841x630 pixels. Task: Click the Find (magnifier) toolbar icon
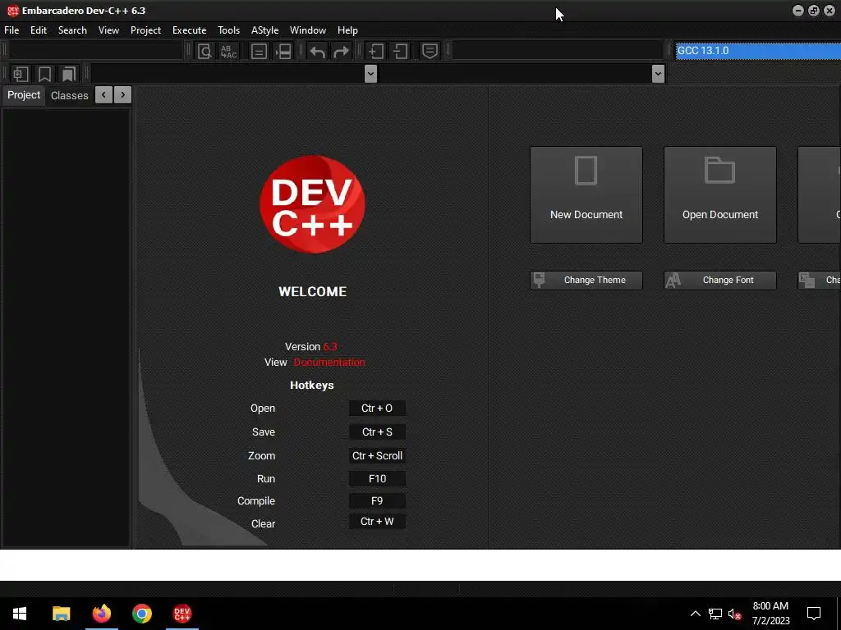205,52
